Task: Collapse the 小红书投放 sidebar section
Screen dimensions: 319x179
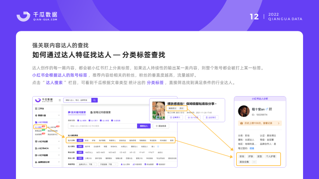Action: (x=59, y=122)
